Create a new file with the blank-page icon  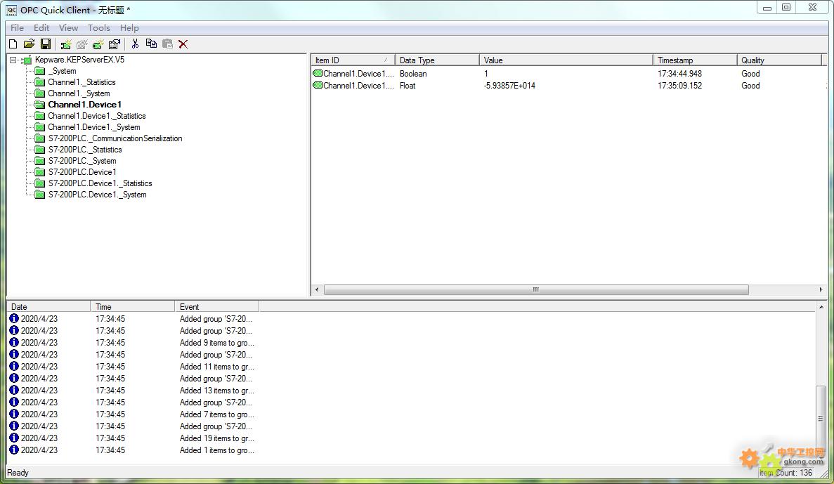(x=13, y=44)
